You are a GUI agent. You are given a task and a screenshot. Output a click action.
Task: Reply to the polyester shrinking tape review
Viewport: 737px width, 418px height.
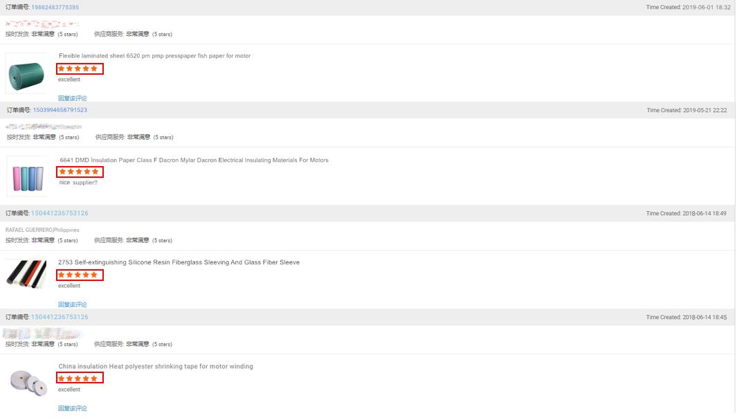73,408
